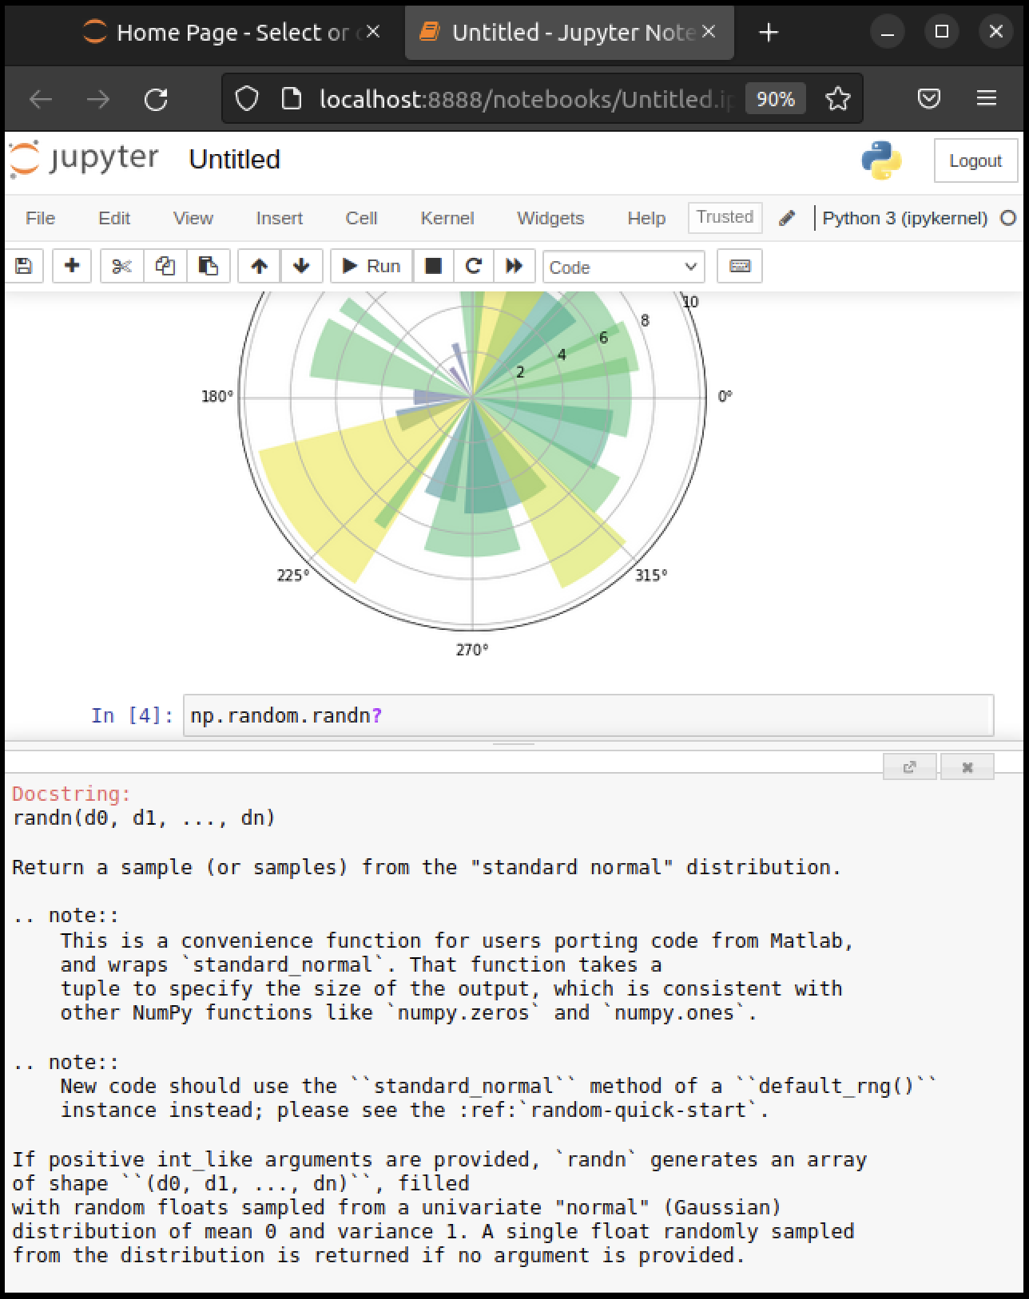
Task: Click the Logout button
Action: [975, 161]
